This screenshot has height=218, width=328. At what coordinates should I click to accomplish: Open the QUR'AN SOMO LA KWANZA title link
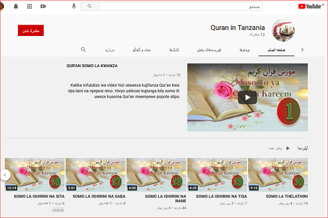(x=92, y=65)
